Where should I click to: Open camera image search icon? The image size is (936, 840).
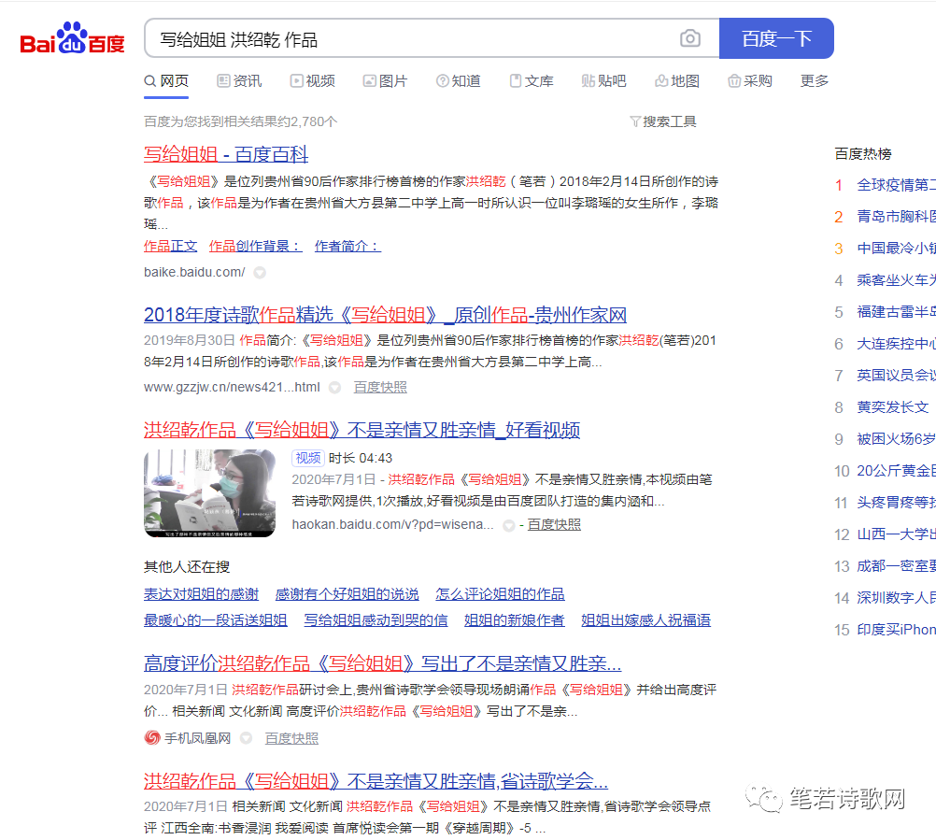[690, 38]
